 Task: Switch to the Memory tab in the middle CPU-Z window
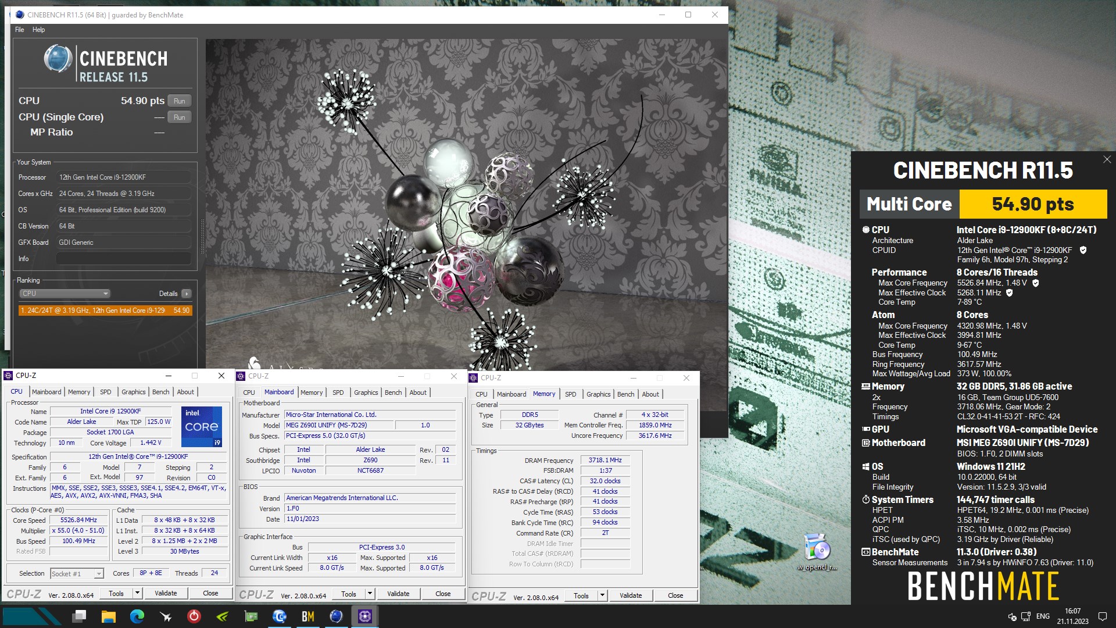[312, 392]
